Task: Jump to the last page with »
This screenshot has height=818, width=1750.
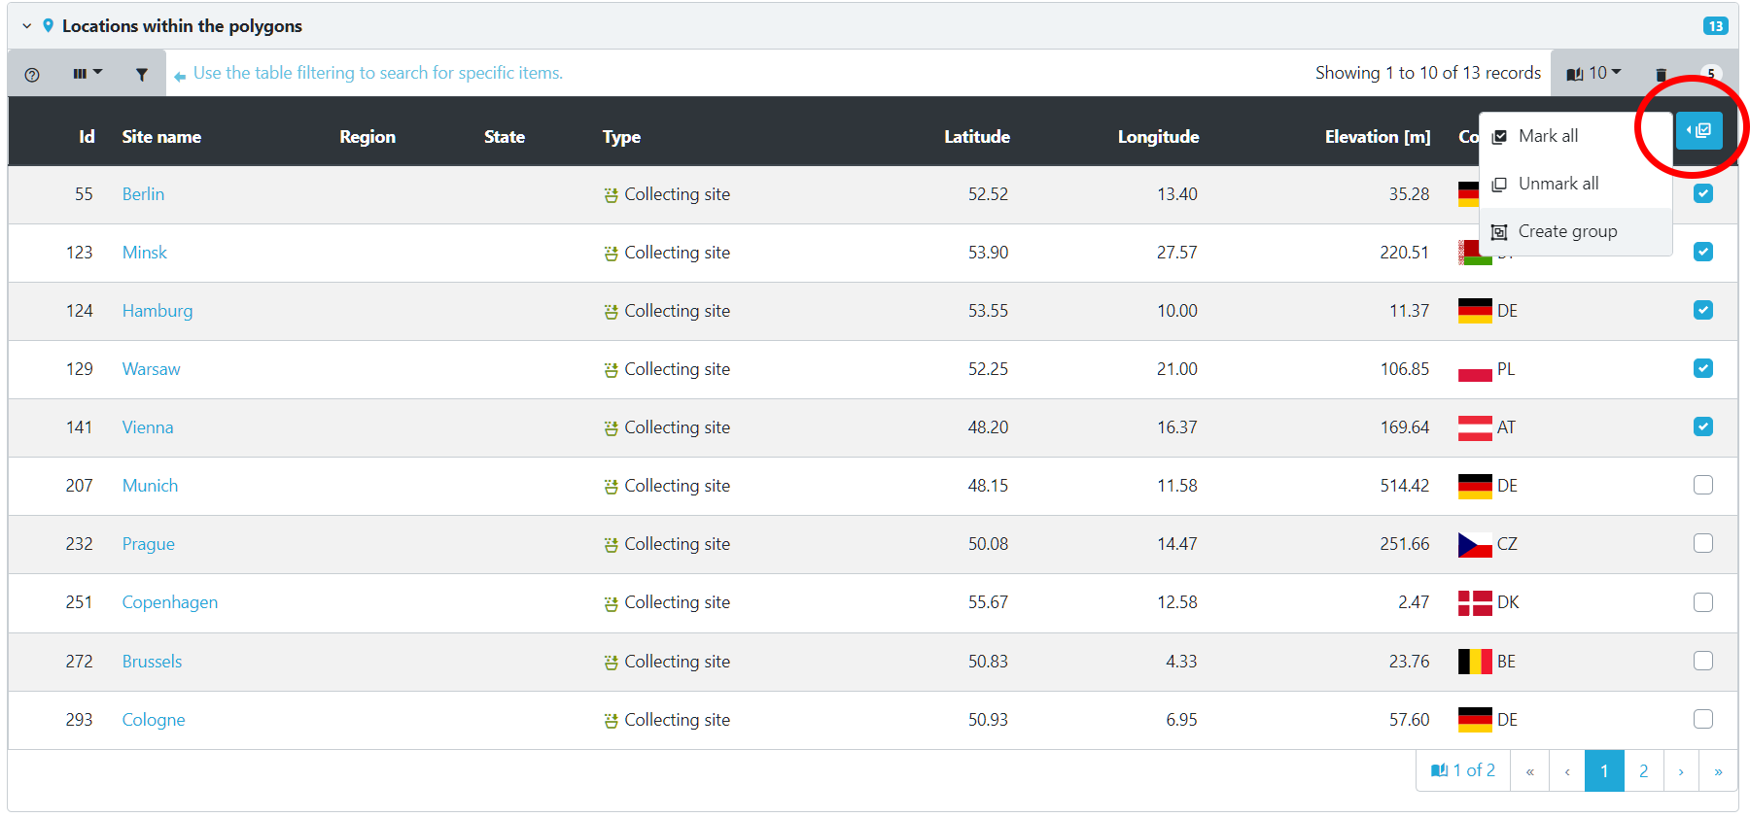Action: [x=1718, y=771]
